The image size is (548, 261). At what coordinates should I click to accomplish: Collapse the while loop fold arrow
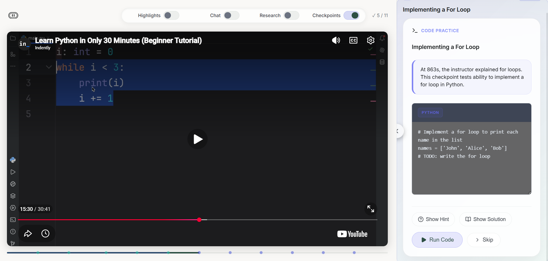point(49,67)
